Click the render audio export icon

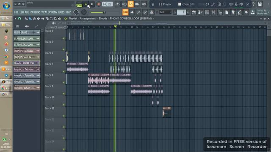tap(252, 12)
